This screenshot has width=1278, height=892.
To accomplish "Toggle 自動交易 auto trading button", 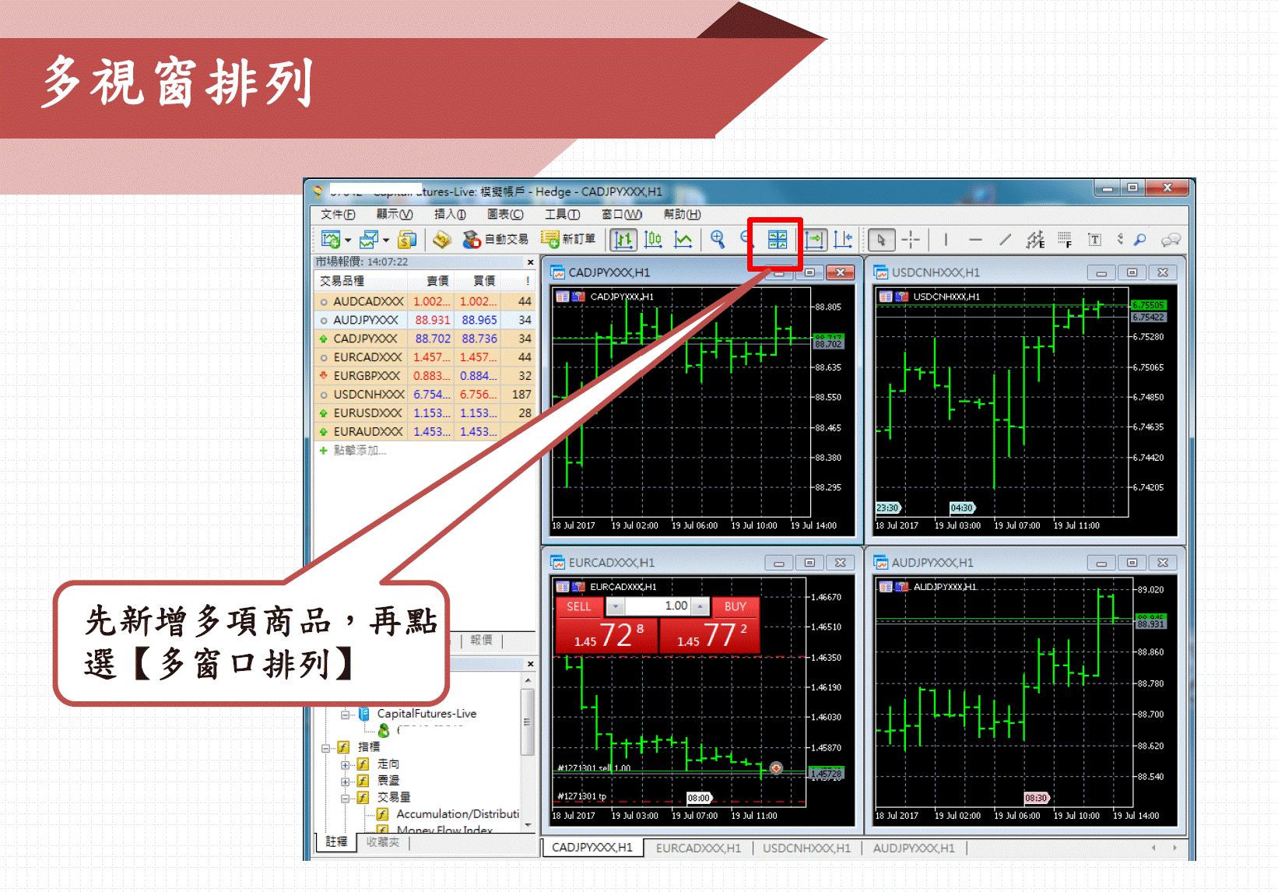I will [495, 239].
